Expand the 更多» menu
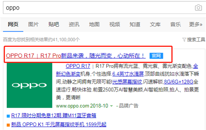 tap(196, 24)
